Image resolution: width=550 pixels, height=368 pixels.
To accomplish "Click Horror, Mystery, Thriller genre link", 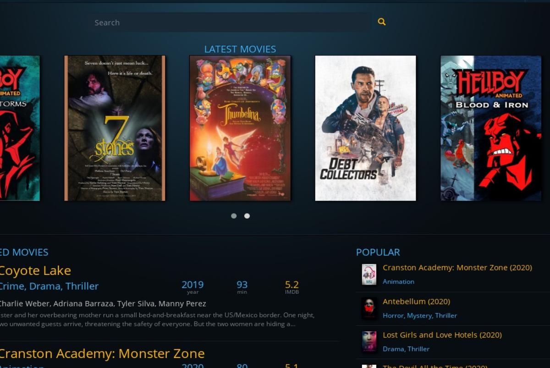I will tap(420, 315).
